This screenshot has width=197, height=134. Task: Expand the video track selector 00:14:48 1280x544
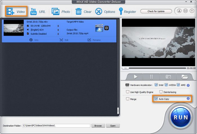tap(58, 26)
